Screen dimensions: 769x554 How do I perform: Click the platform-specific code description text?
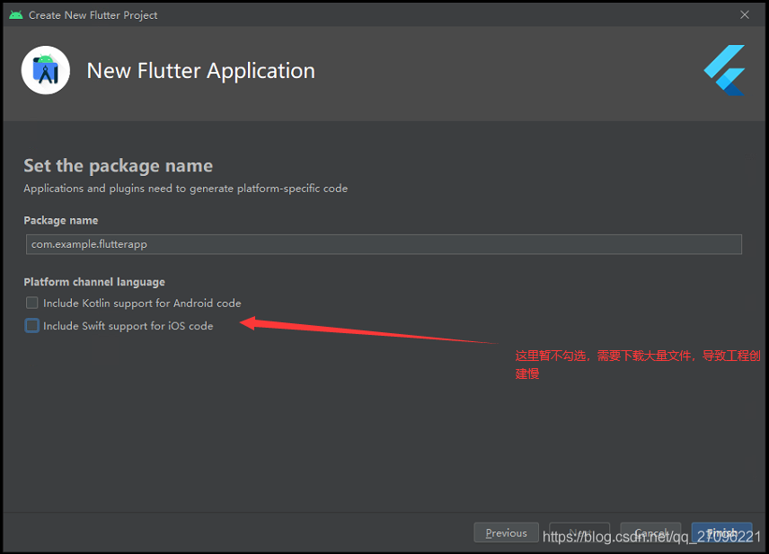tap(185, 189)
